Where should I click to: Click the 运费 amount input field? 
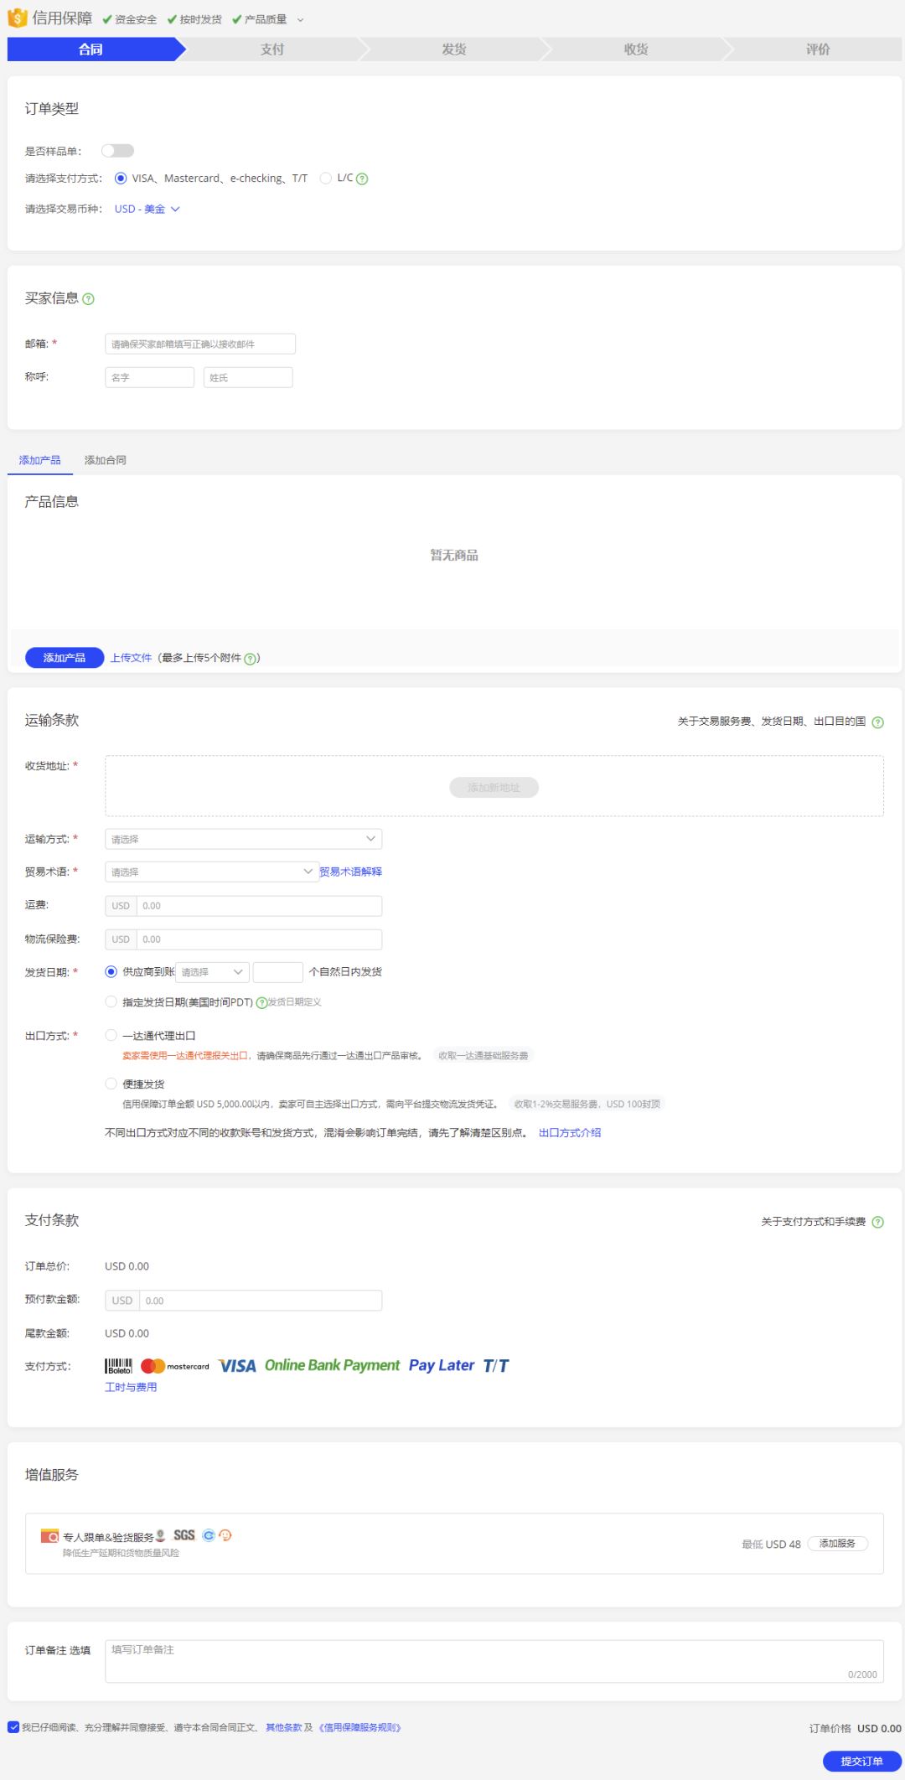[x=259, y=906]
